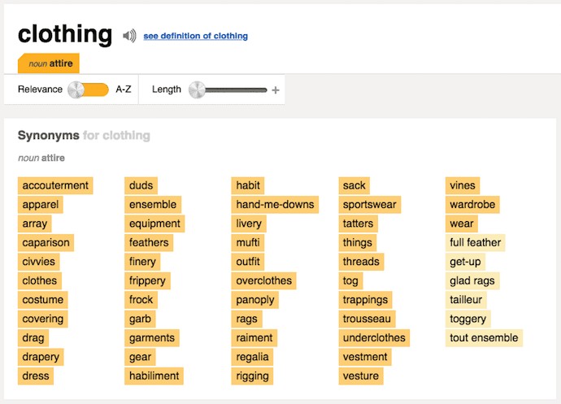Open the word overclothes

(263, 281)
